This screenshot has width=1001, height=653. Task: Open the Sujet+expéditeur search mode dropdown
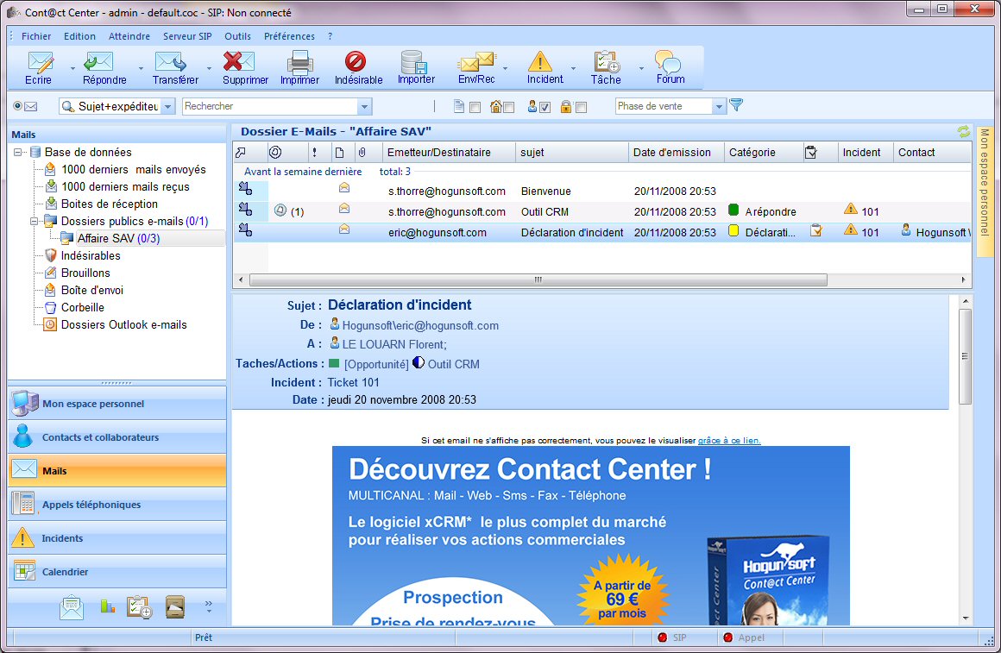[x=168, y=107]
